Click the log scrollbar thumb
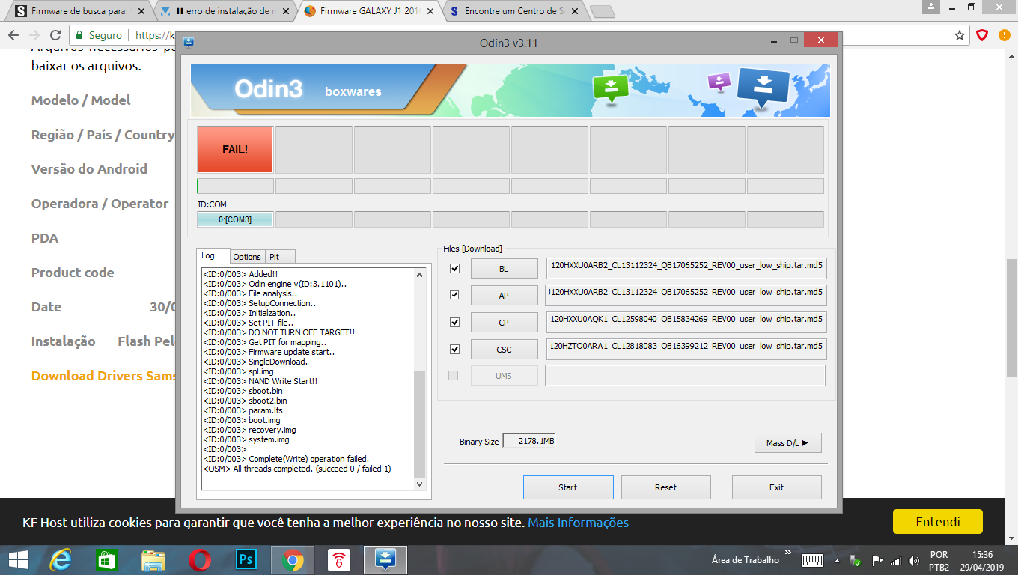 click(419, 424)
